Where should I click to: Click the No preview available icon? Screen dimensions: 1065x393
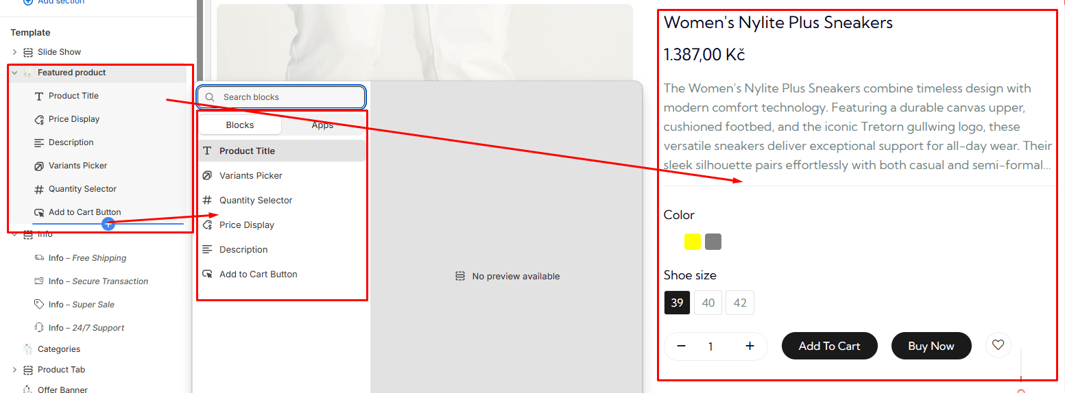click(x=460, y=277)
